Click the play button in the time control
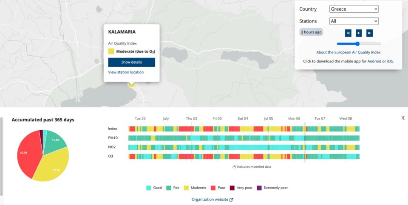 point(359,33)
